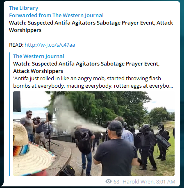
Task: Open The Western Journal preview site name
Action: pos(39,56)
